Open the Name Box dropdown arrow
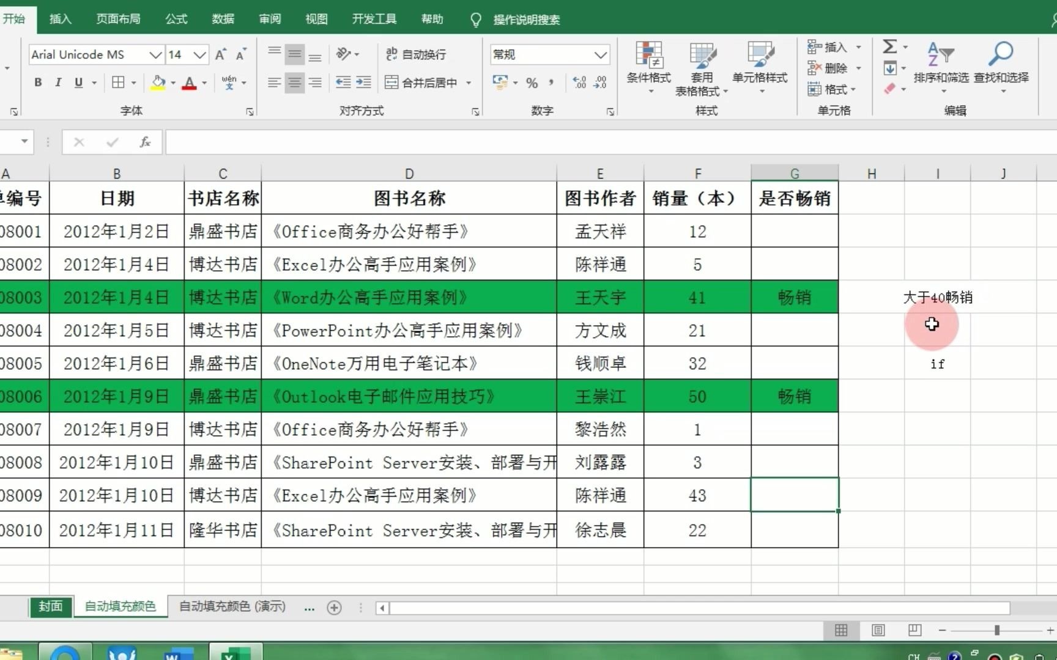This screenshot has height=660, width=1057. point(24,142)
